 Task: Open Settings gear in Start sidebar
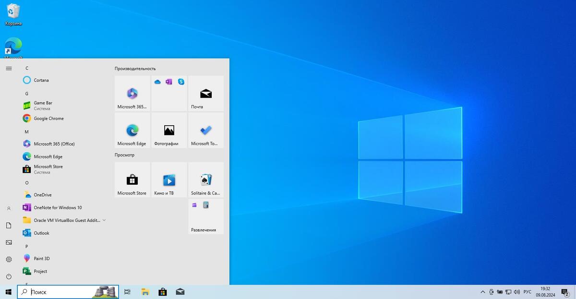[x=9, y=259]
